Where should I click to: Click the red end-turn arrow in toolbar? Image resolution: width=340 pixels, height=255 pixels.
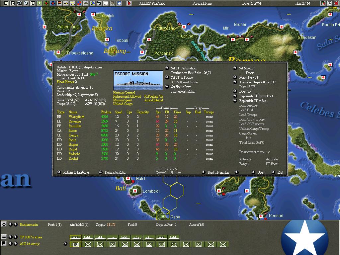[x=129, y=3]
